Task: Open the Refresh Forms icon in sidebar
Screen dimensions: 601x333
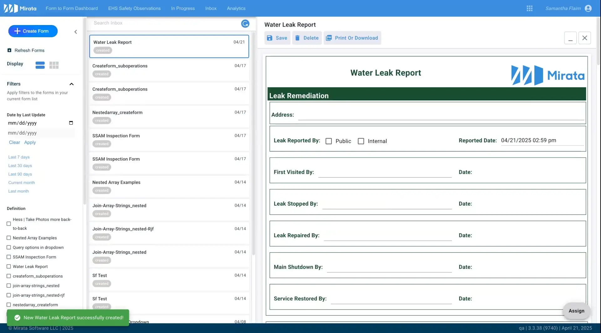Action: click(x=9, y=50)
